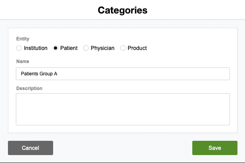Select the Institution radio button

[19, 48]
